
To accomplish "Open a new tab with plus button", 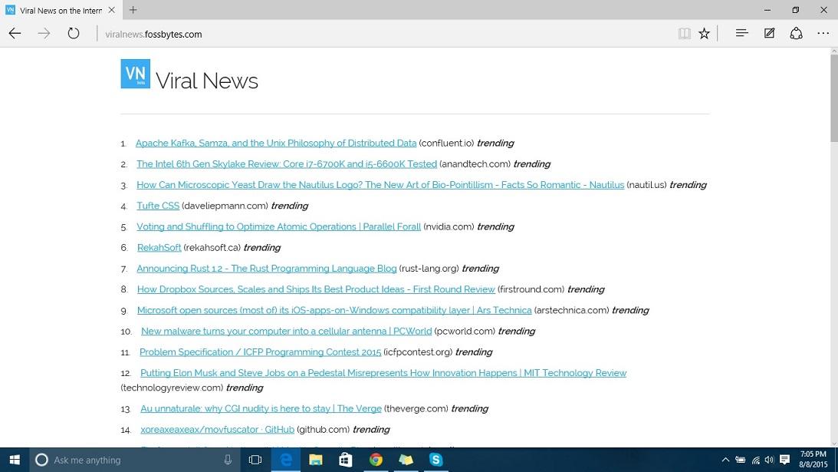I will (x=133, y=10).
